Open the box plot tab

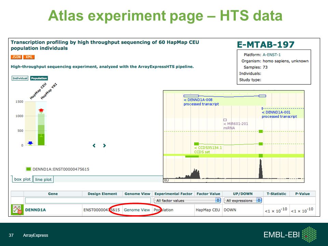tap(22, 179)
